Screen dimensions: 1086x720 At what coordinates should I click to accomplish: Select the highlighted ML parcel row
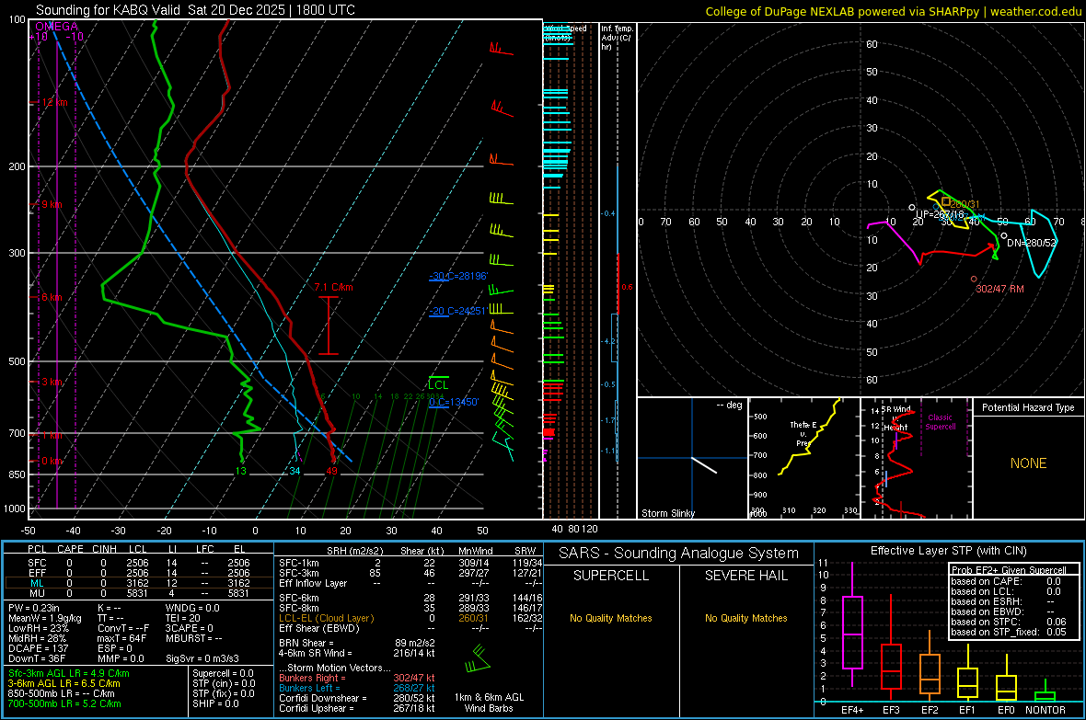click(139, 583)
